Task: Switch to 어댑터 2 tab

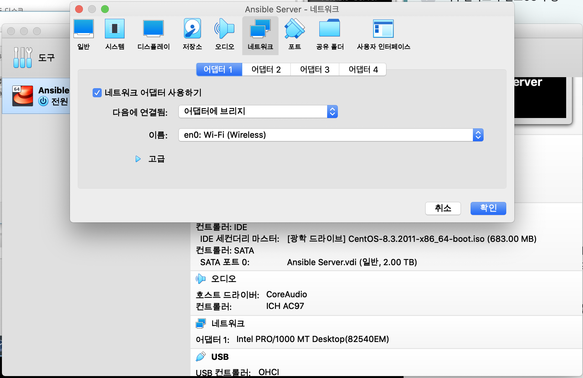Action: 266,69
